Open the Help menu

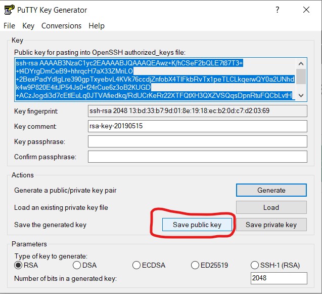click(97, 26)
